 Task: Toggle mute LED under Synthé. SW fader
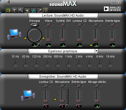(x=63, y=45)
